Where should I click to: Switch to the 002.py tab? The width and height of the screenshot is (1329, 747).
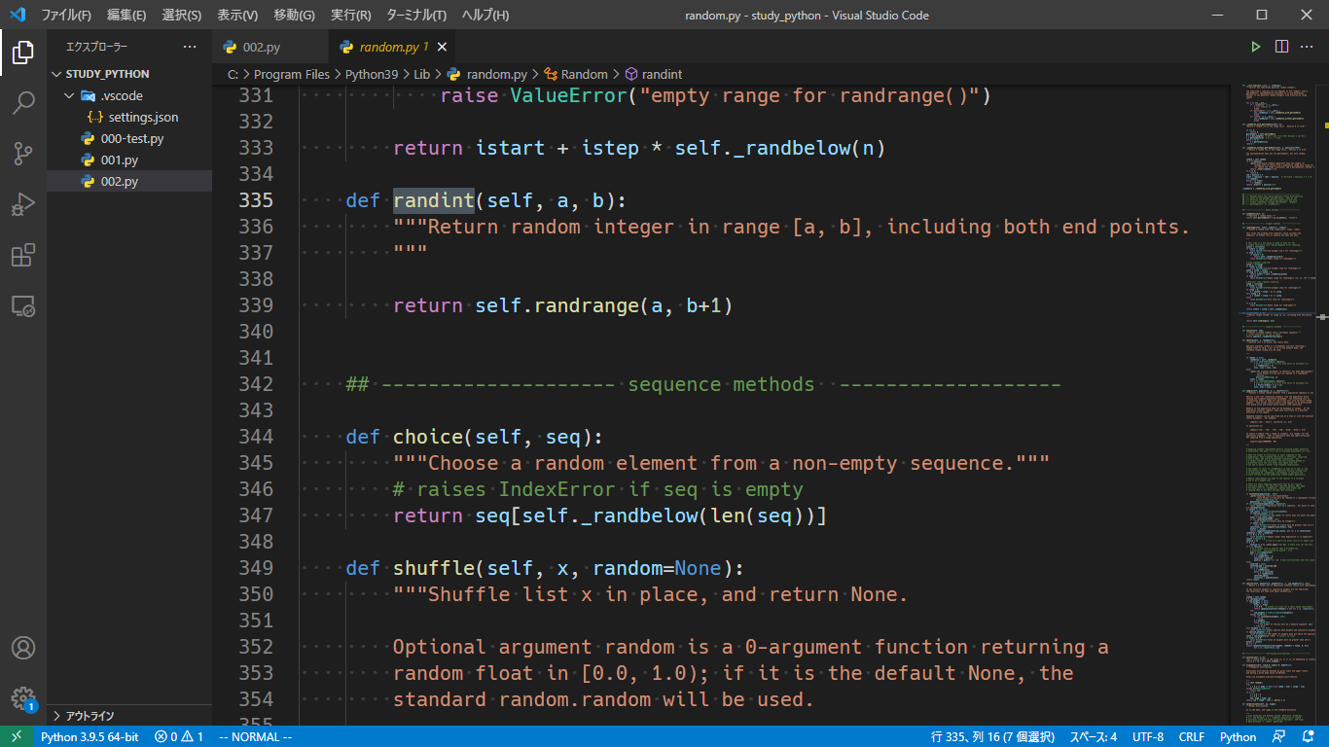(x=260, y=46)
